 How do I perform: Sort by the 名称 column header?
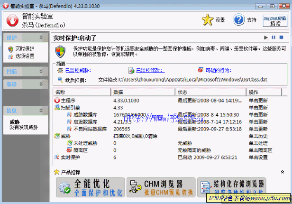[82, 92]
